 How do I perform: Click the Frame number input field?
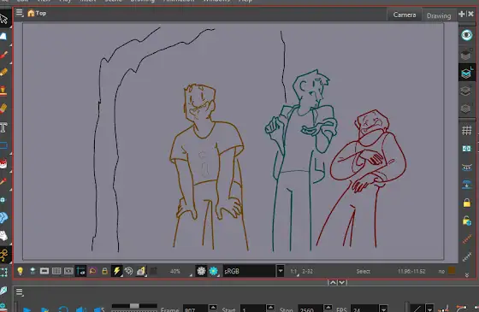[x=196, y=309]
